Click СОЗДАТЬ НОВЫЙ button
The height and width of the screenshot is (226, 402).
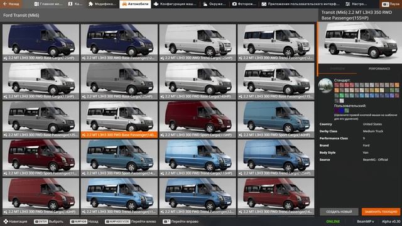click(x=339, y=212)
